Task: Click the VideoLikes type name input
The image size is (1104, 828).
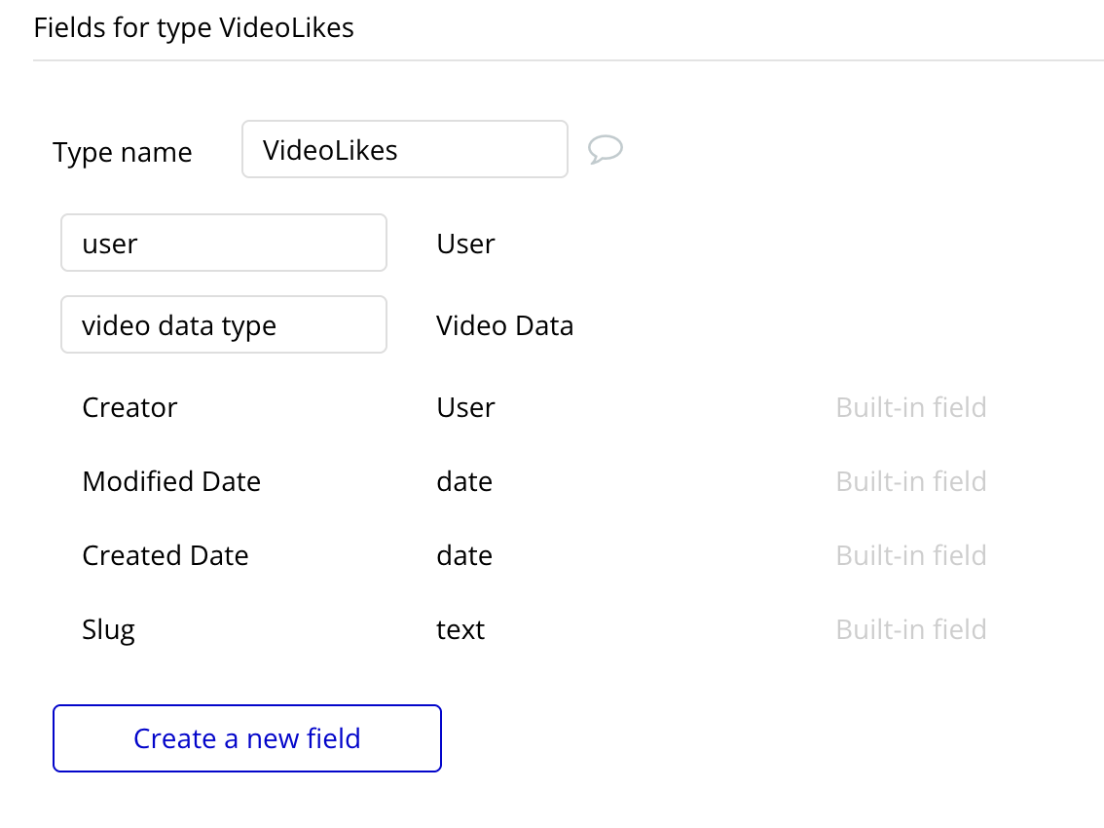Action: [x=404, y=150]
